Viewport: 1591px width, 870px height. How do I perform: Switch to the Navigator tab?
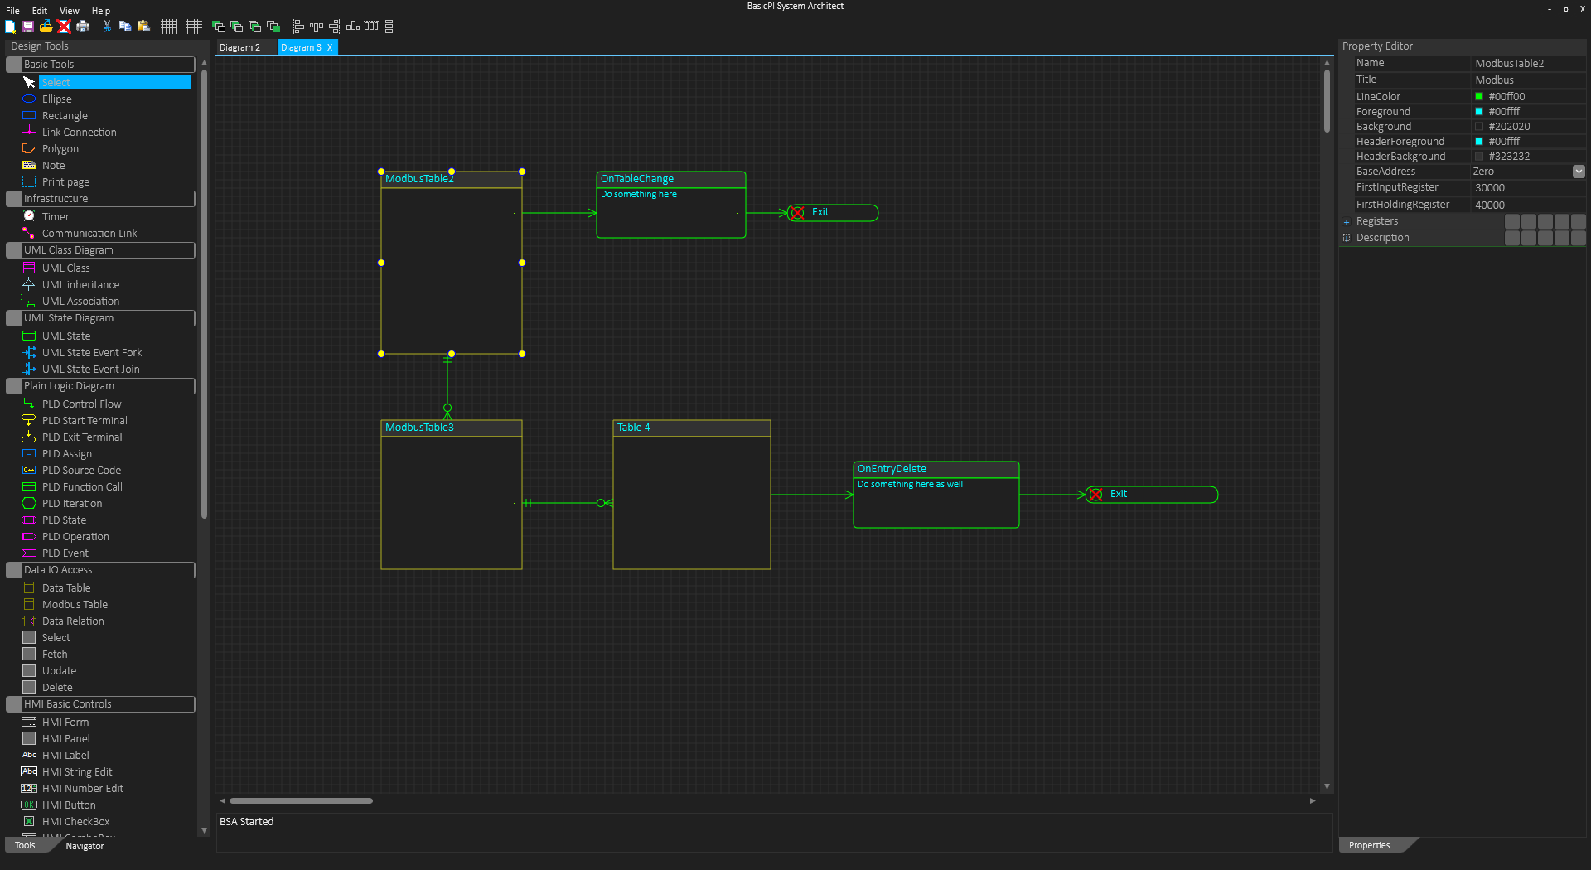tap(85, 846)
